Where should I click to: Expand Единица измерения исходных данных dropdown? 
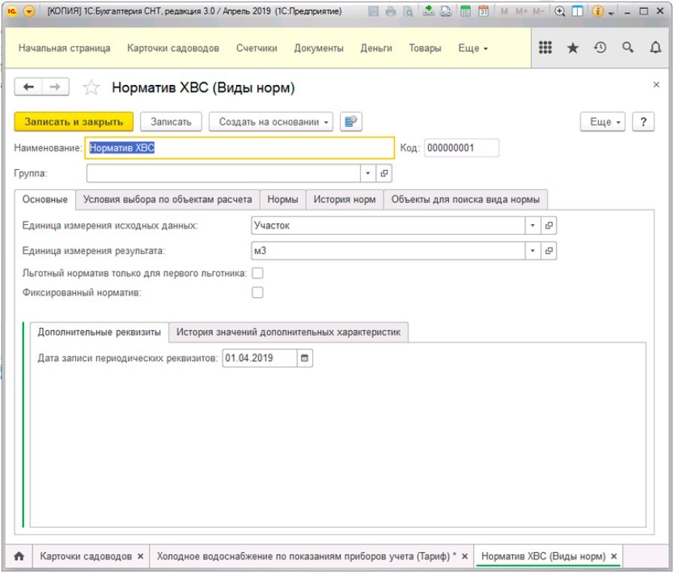533,226
